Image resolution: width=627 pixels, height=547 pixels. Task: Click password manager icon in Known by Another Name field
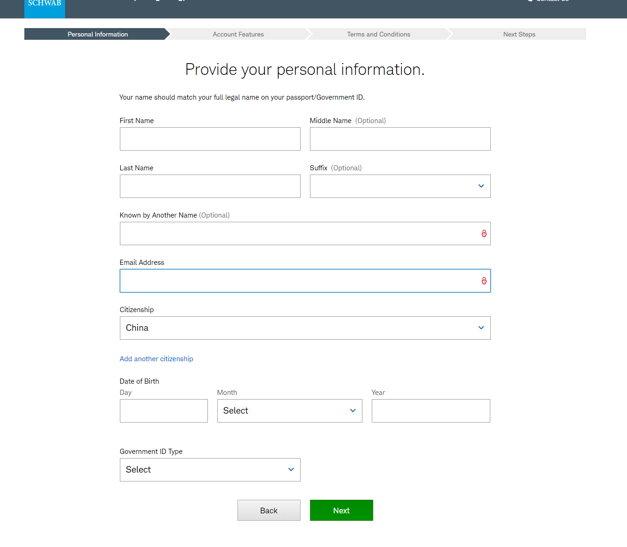pos(484,233)
